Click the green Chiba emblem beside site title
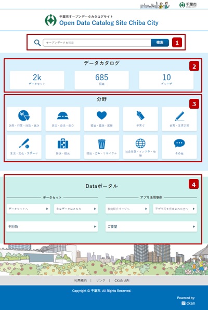The height and width of the screenshot is (310, 208). tap(50, 20)
